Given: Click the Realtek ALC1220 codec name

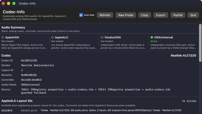Looking at the screenshot, I should 183,55.
